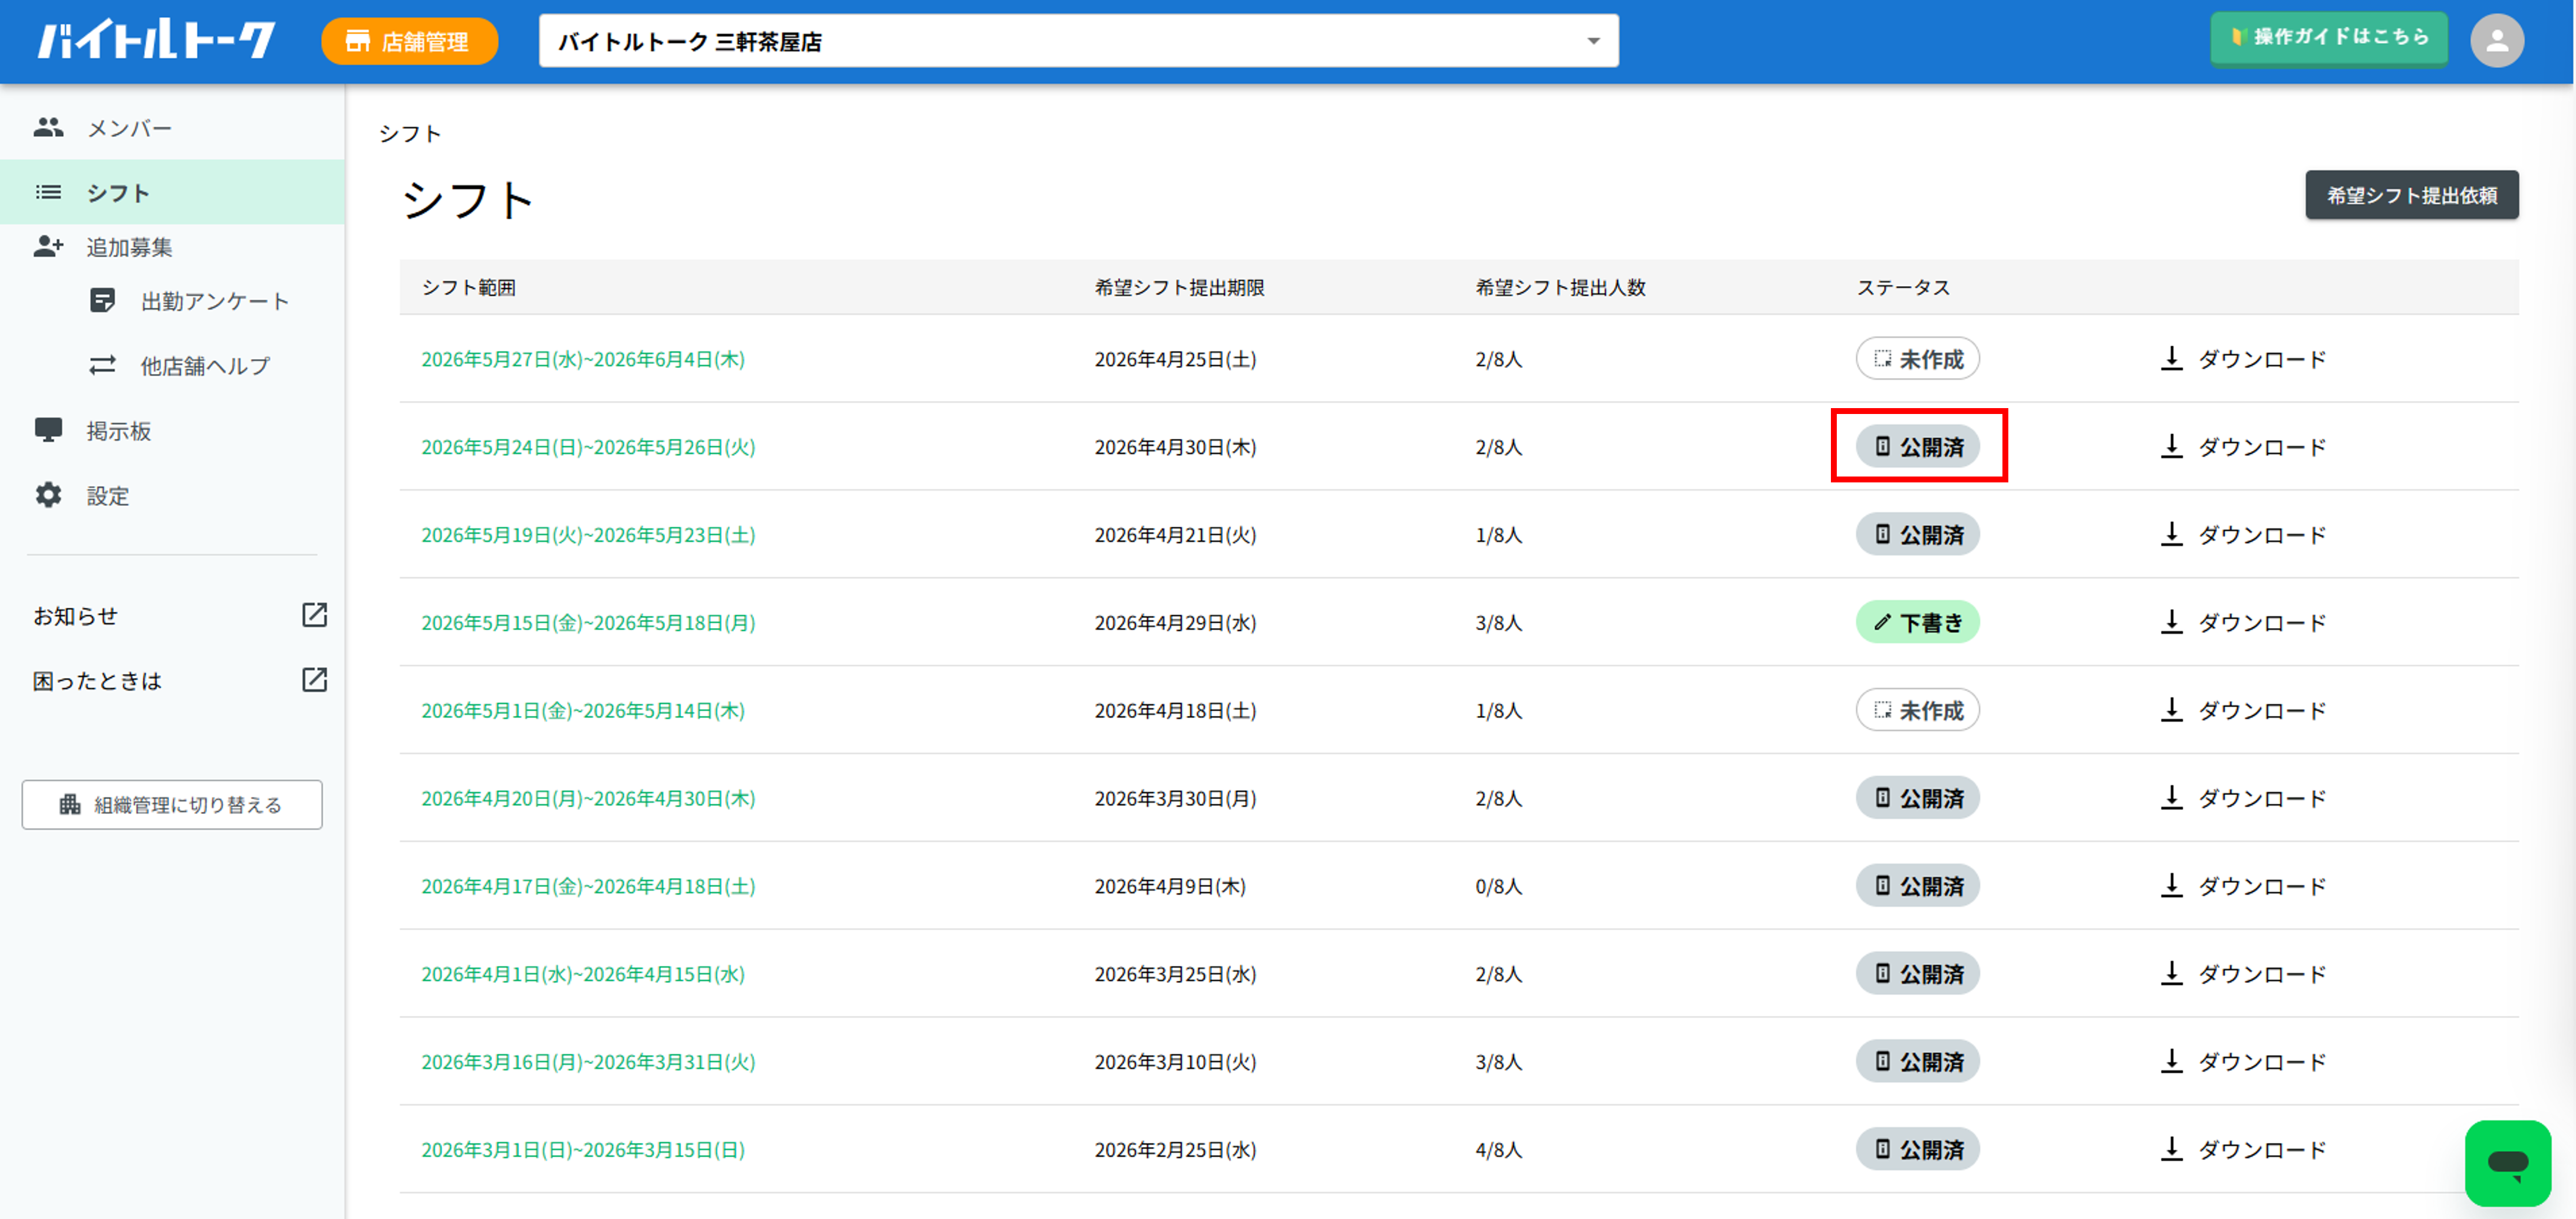Click the 0/8人 submission count cell
Image resolution: width=2576 pixels, height=1219 pixels.
(x=1498, y=887)
